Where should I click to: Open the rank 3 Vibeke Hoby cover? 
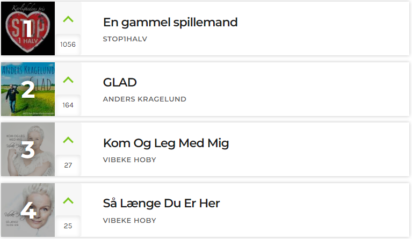tap(28, 149)
